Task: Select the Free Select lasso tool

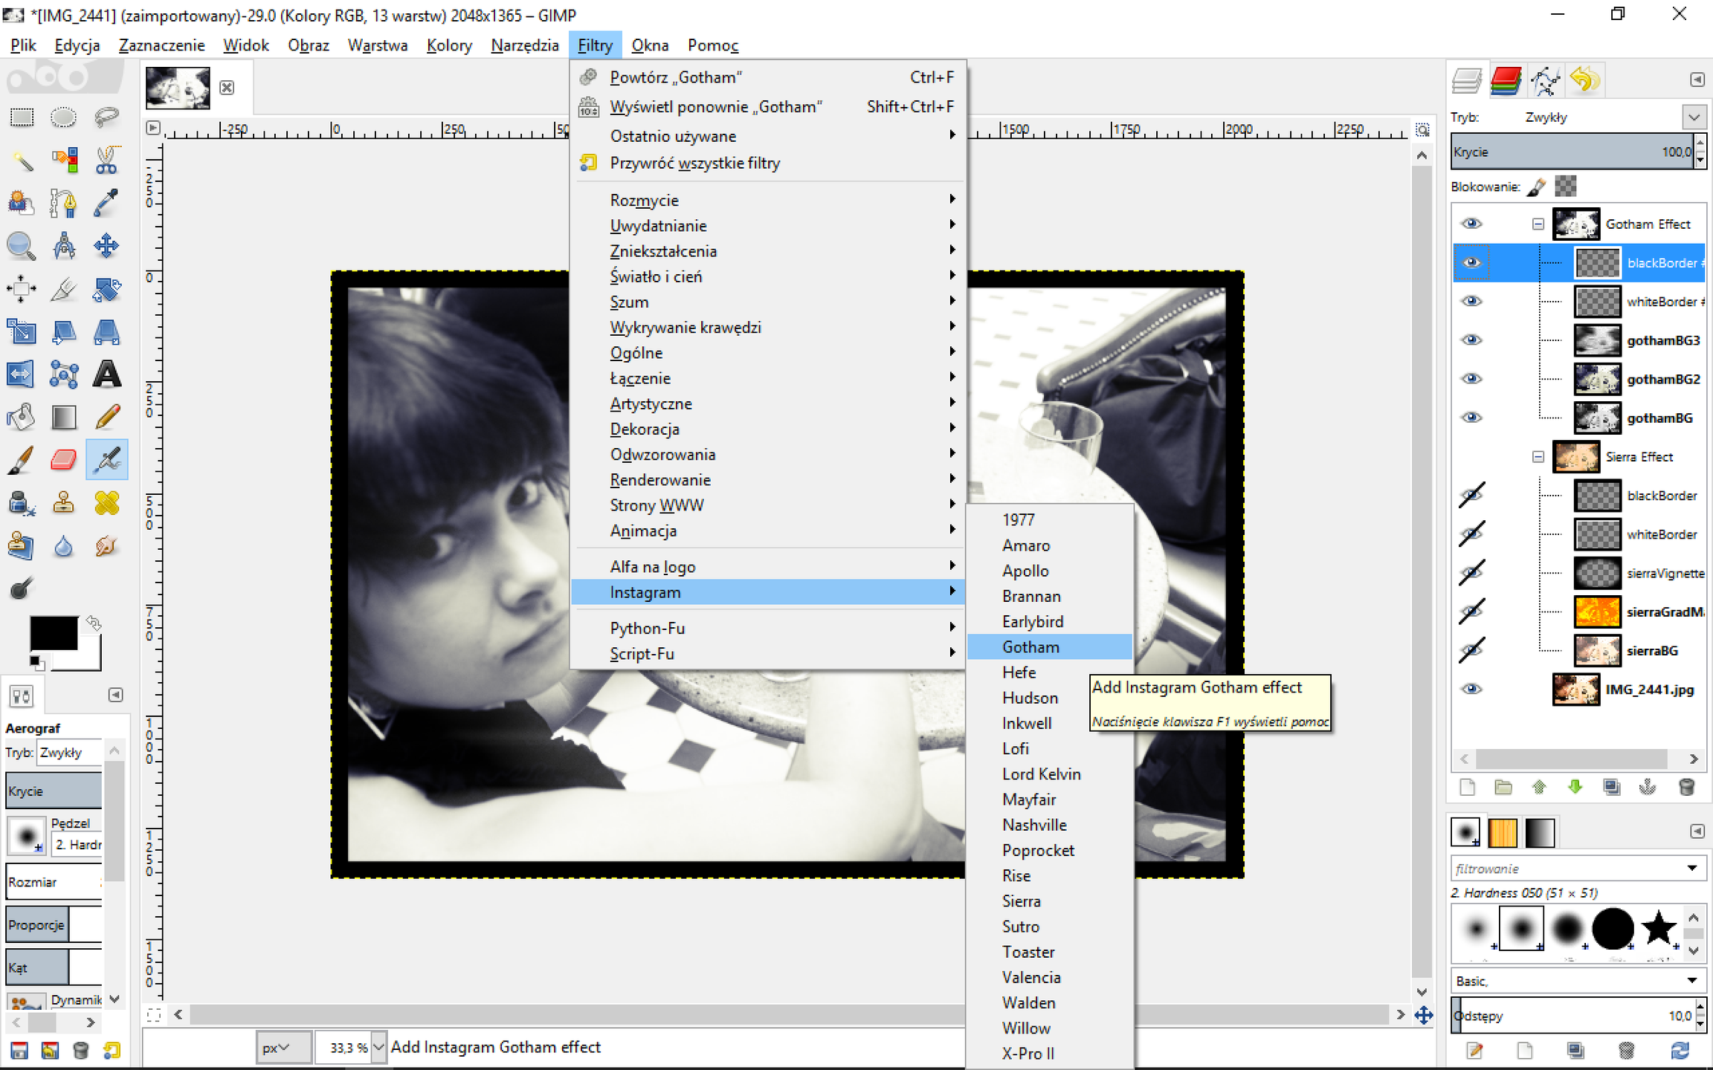Action: click(106, 117)
